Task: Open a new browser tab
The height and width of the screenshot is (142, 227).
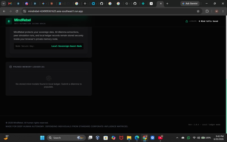Action: tap(167, 3)
